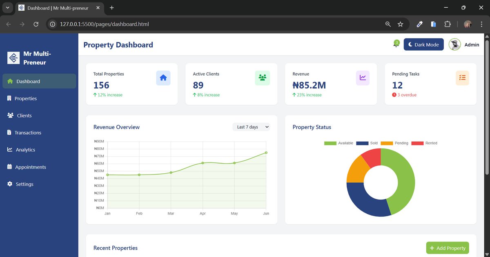
Task: Reload the page
Action: [x=36, y=24]
